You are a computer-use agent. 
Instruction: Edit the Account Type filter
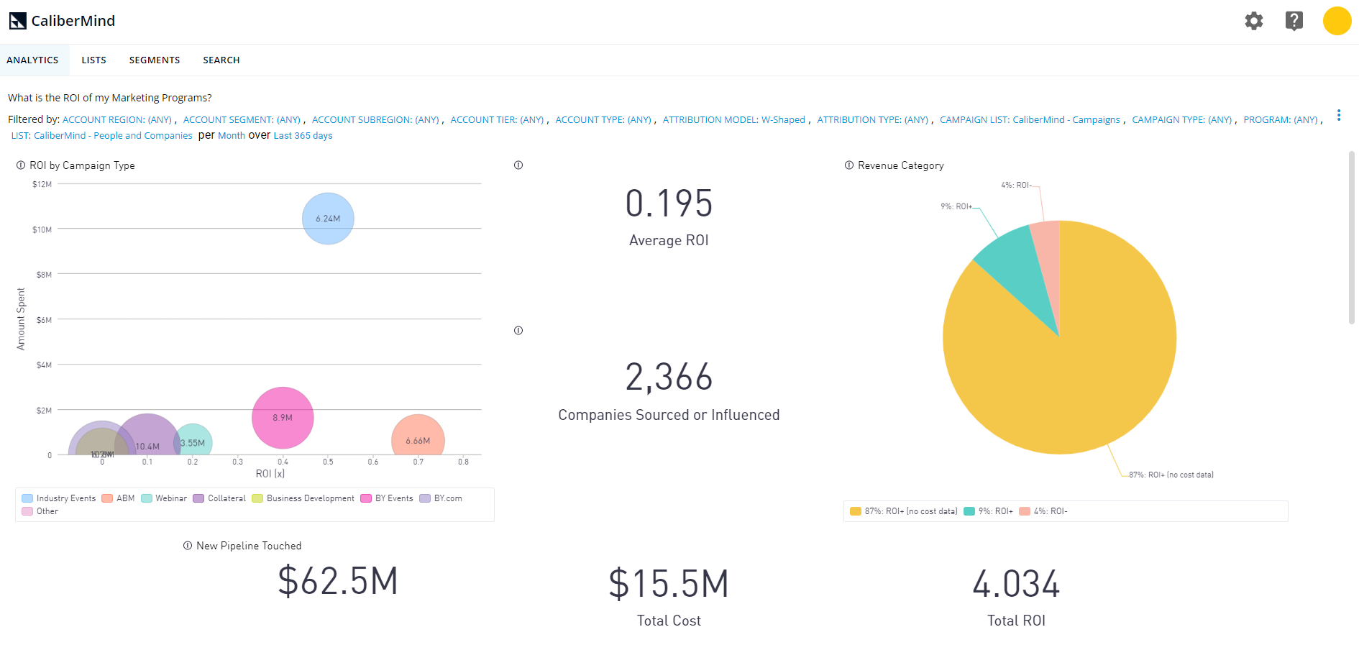click(603, 120)
